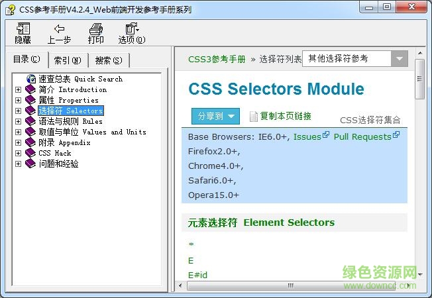The width and height of the screenshot is (432, 298).
Task: Expand the 选择符 Selectors tree node
Action: click(18, 111)
